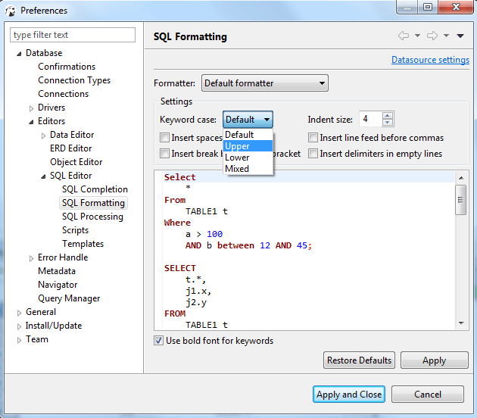This screenshot has width=477, height=418.
Task: Enable Insert line feed before commas
Action: pos(313,138)
